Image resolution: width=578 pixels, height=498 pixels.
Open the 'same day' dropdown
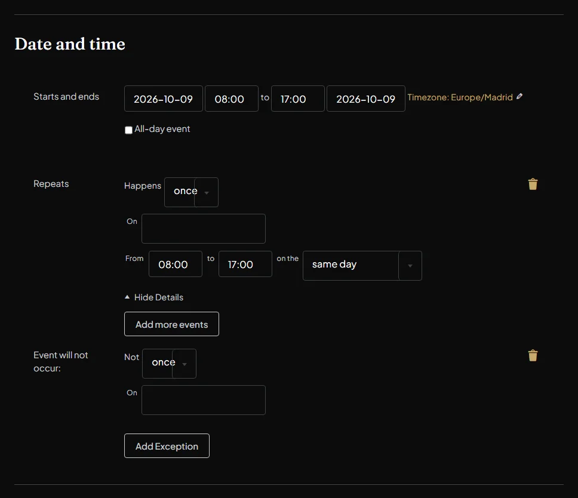[x=362, y=265]
